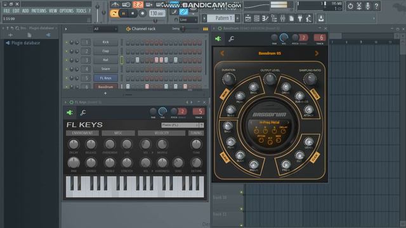Click the render/undo history circular arrow icon
The height and width of the screenshot is (228, 406).
point(350,6)
